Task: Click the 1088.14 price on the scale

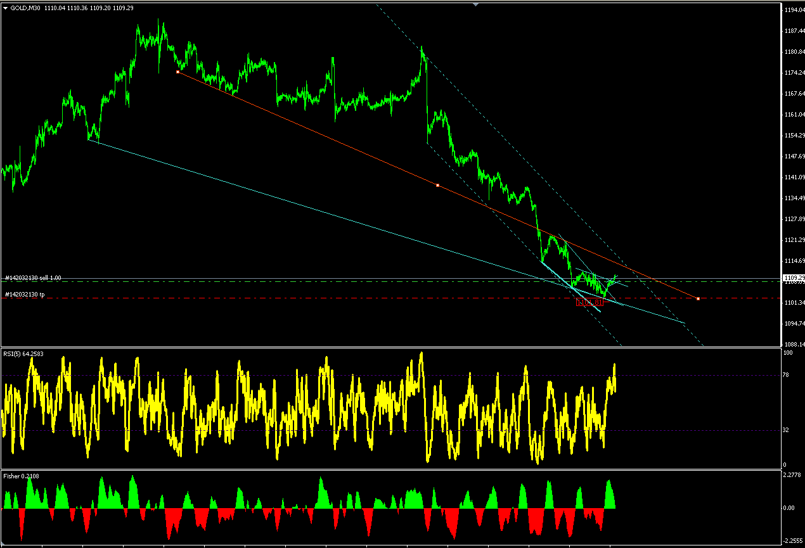Action: tap(794, 345)
